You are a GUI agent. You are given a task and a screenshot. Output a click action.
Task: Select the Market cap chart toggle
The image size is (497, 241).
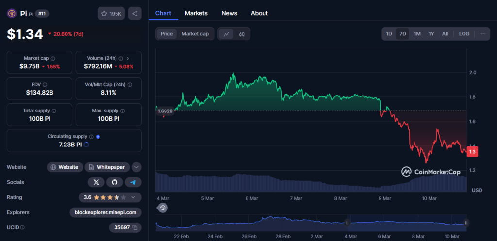pos(195,34)
